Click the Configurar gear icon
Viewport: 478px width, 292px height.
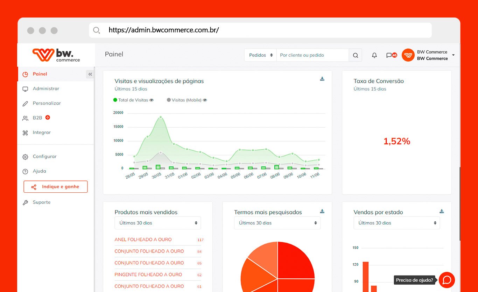[25, 157]
